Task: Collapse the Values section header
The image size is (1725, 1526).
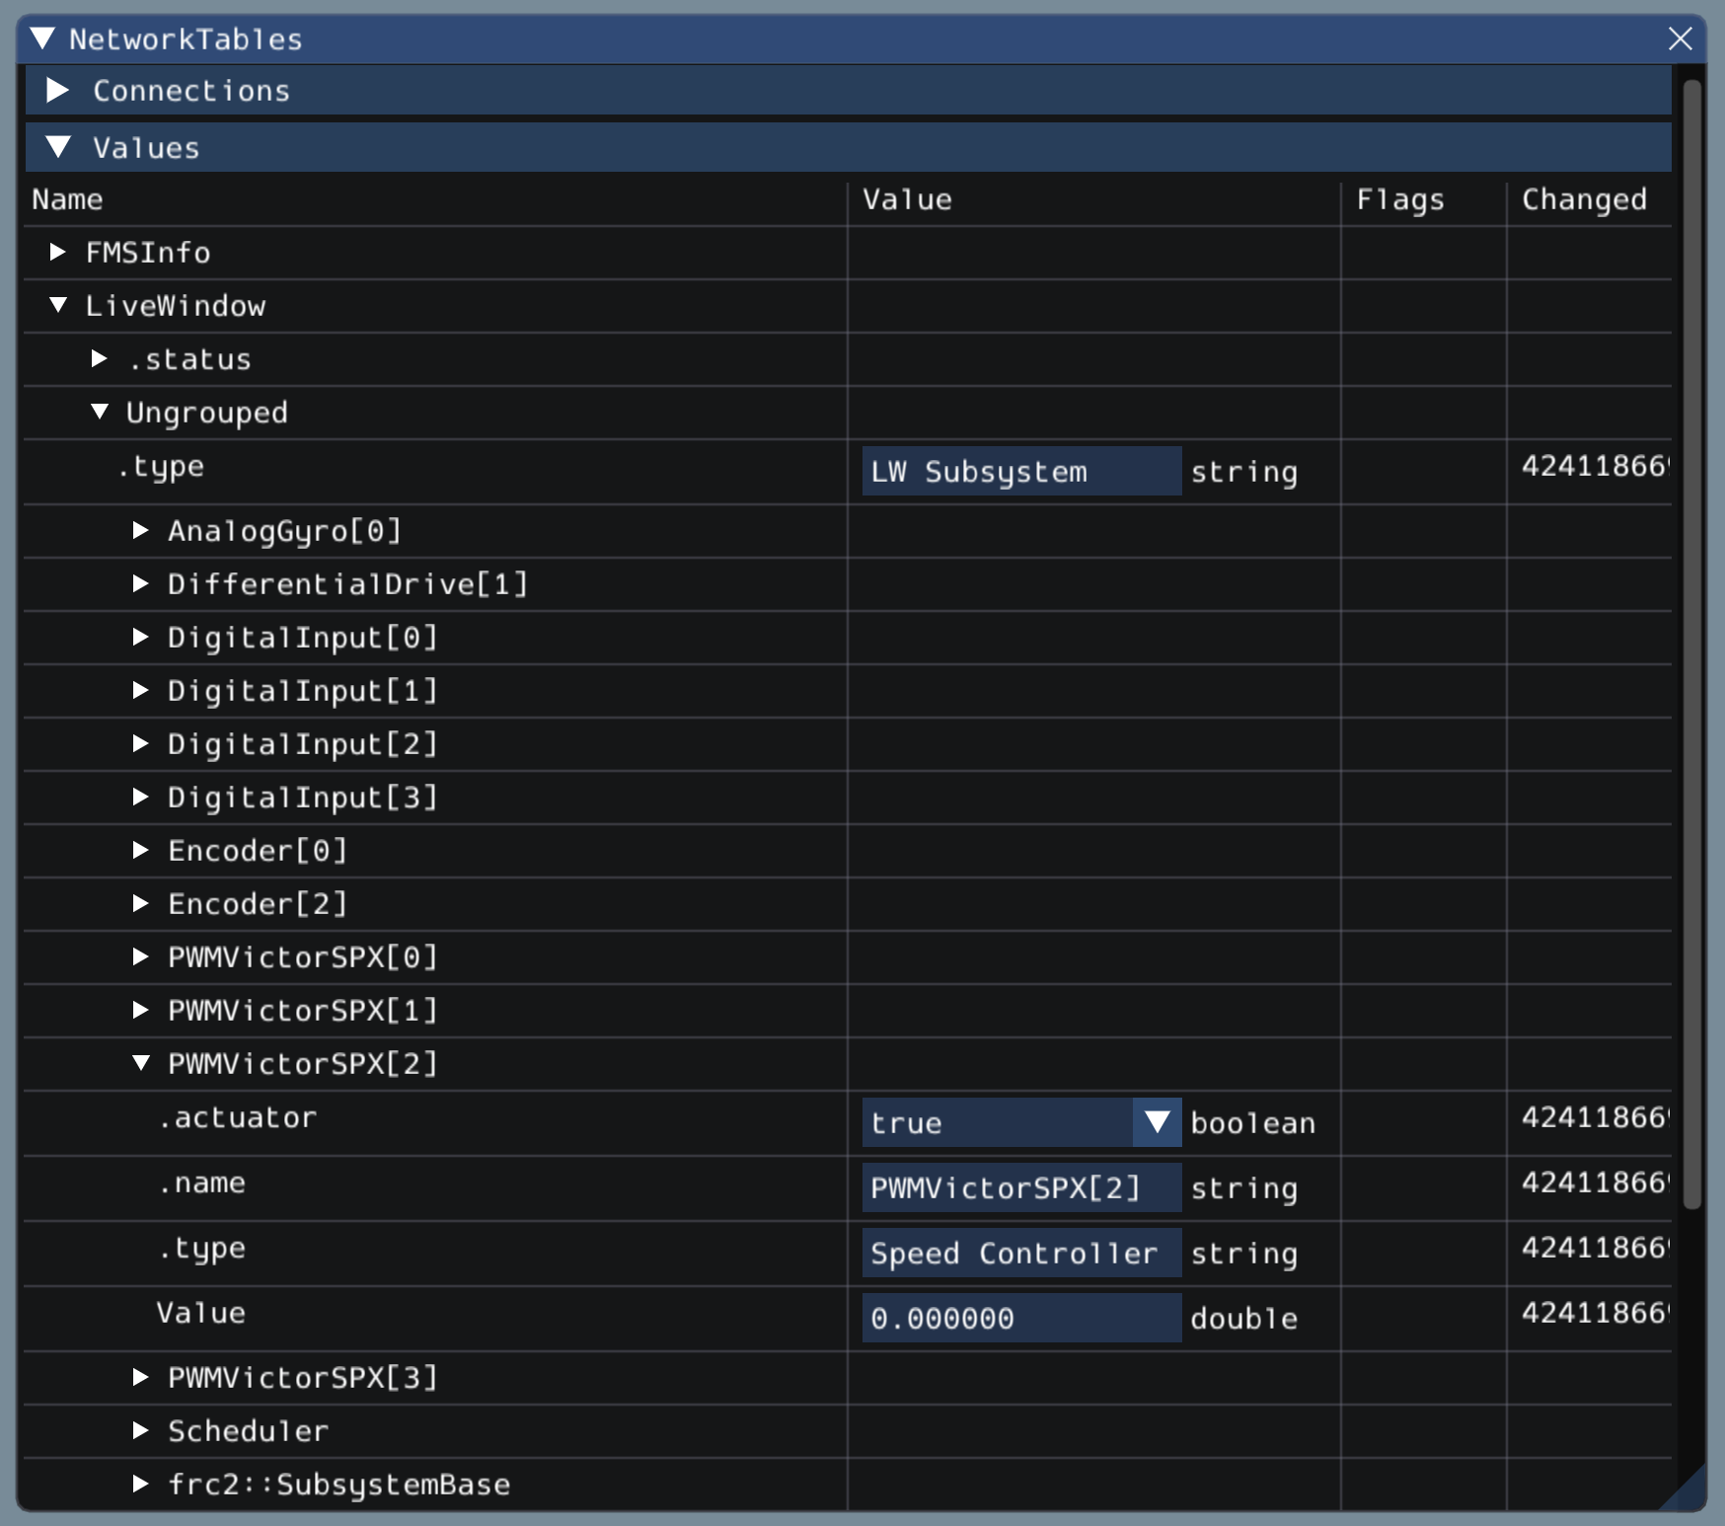Action: pos(58,148)
